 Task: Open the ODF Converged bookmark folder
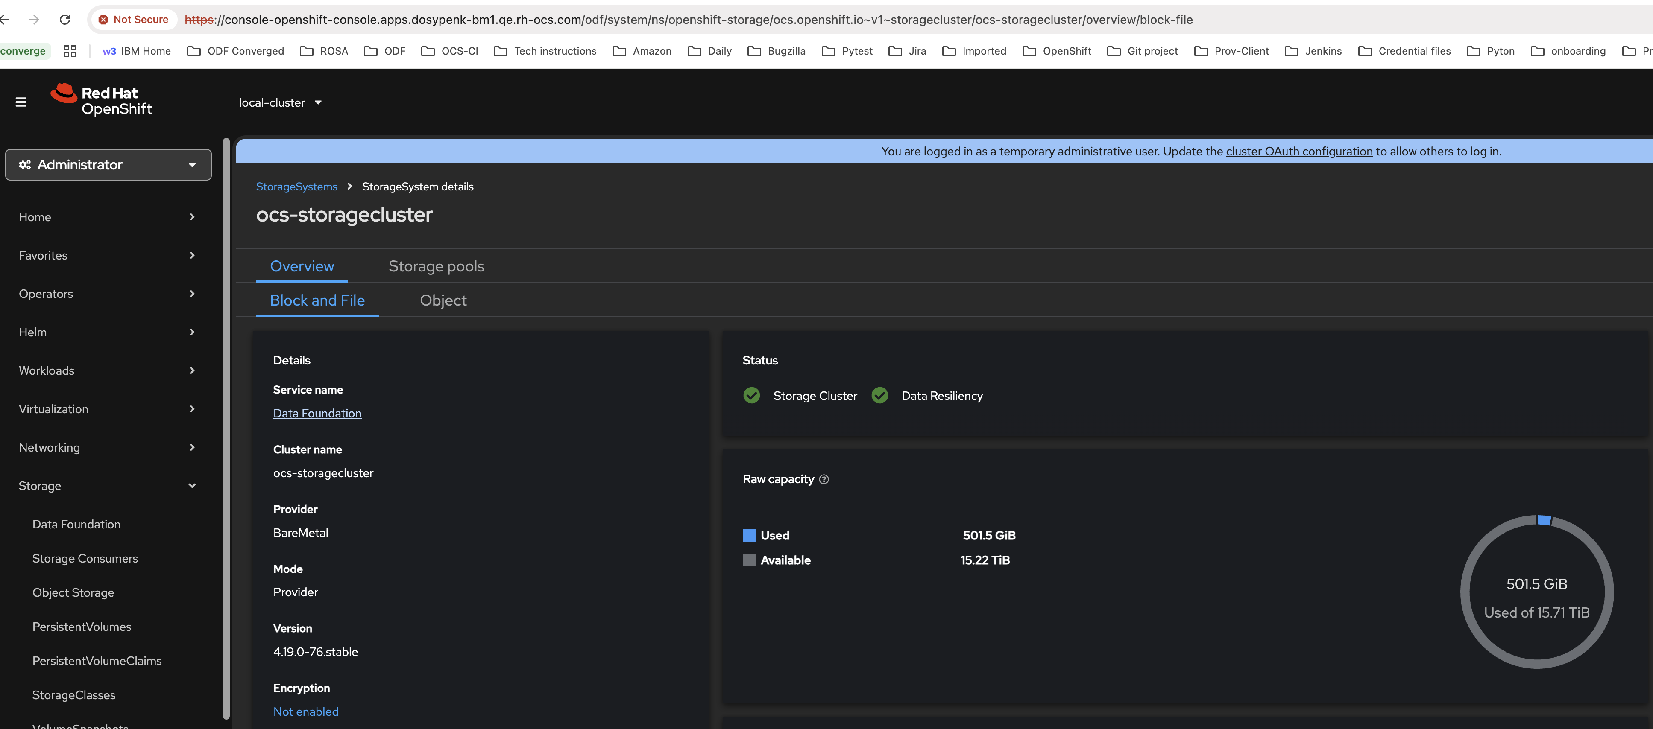pos(235,51)
